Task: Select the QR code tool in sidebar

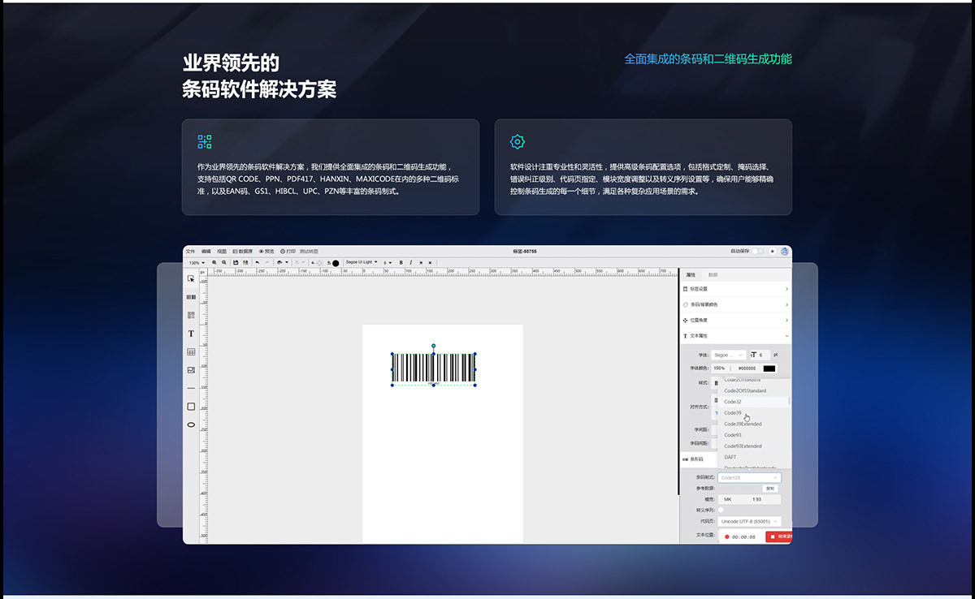Action: click(x=191, y=315)
